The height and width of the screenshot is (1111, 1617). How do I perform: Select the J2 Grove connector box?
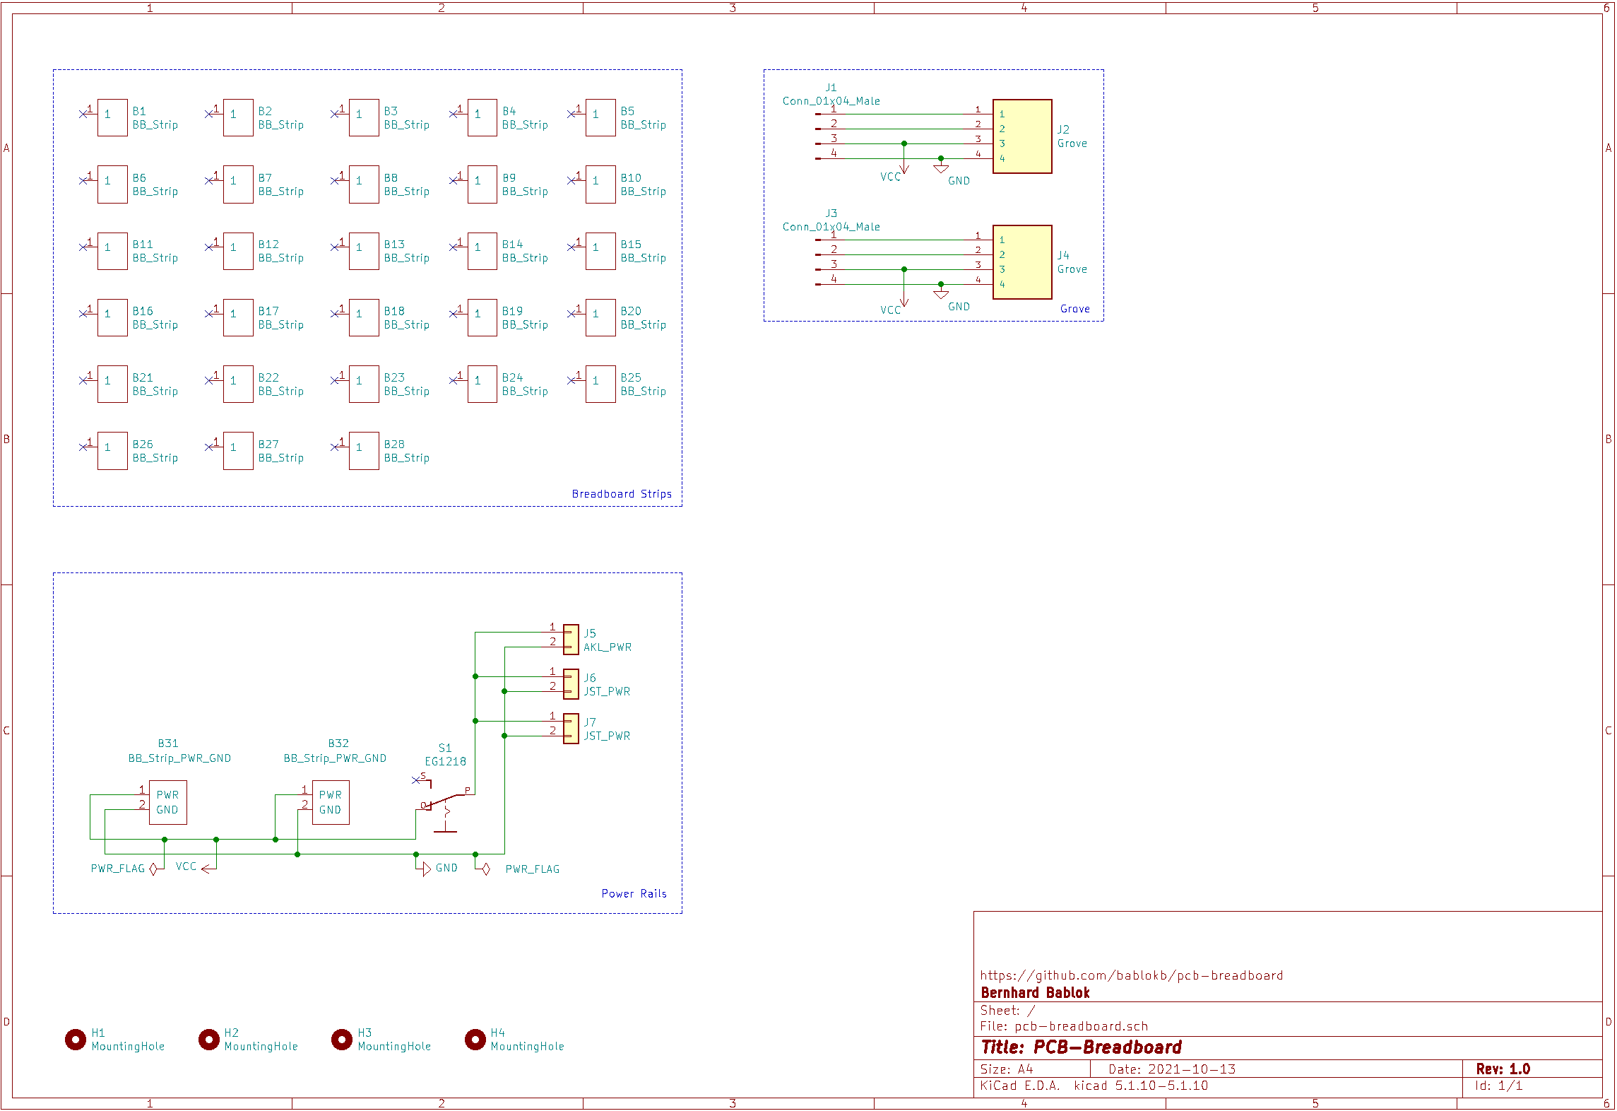click(x=1021, y=136)
